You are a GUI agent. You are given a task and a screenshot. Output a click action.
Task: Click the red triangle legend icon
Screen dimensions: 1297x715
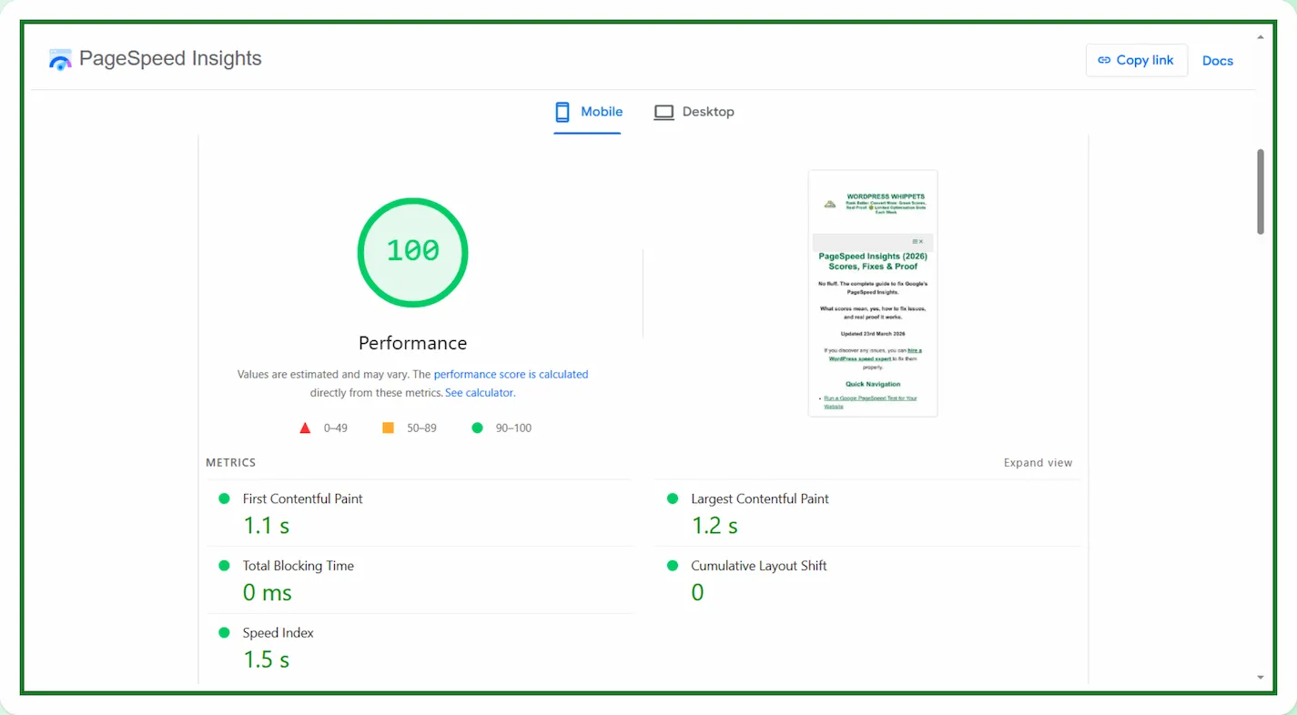305,428
